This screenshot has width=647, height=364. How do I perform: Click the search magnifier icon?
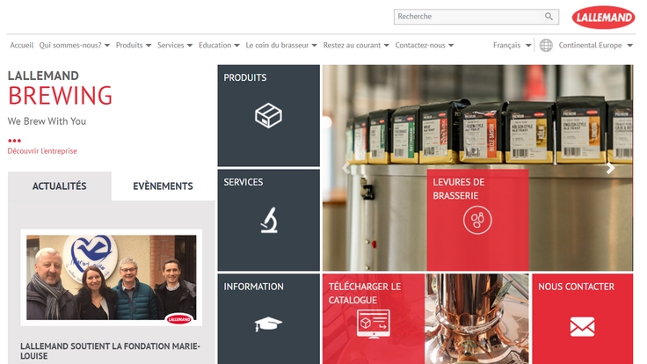[549, 17]
